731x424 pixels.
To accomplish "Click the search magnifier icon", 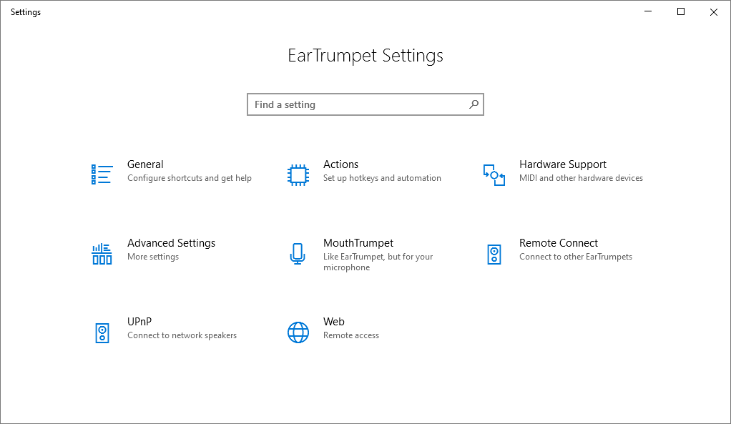I will pyautogui.click(x=473, y=104).
